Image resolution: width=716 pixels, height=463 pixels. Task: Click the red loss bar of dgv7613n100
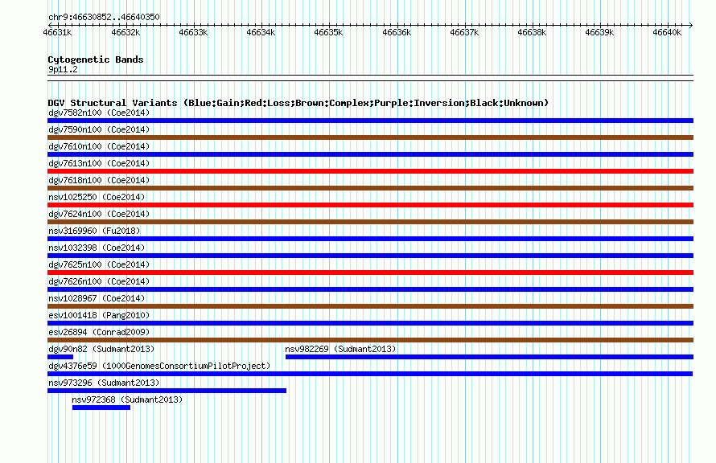(x=370, y=171)
